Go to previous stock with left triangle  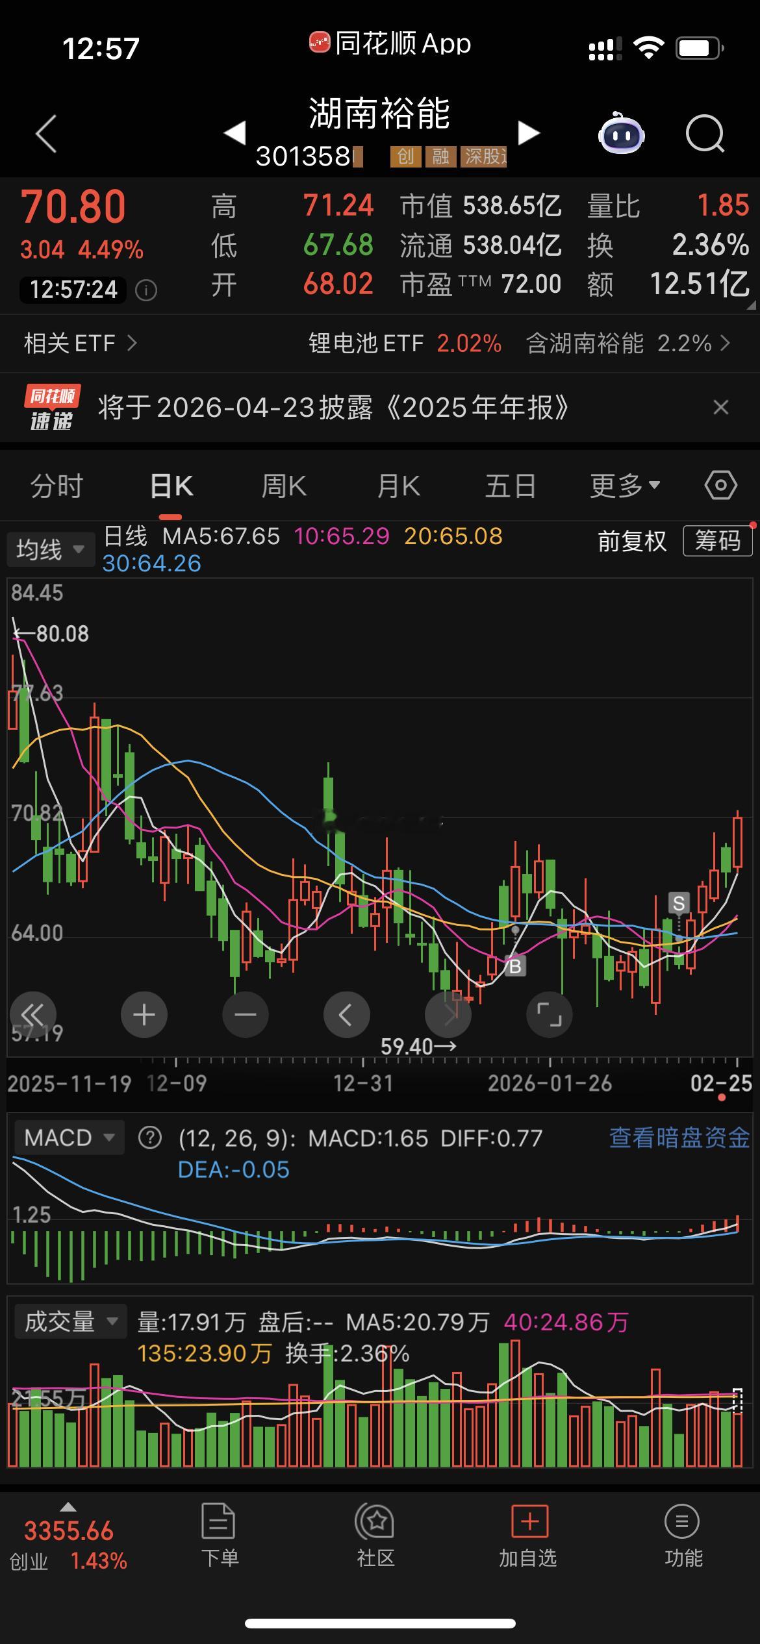coord(234,132)
